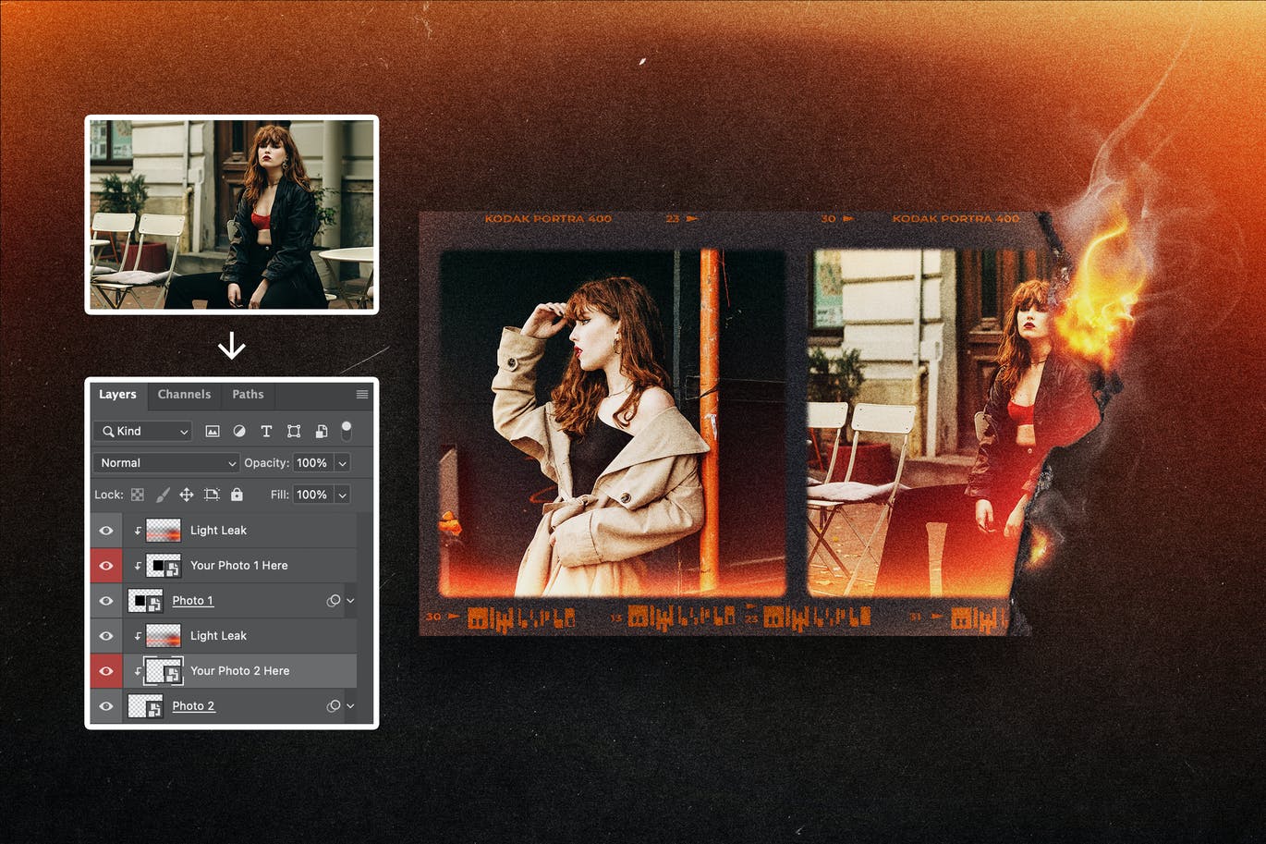
Task: Open the Layers panel hamburger menu
Action: click(362, 395)
